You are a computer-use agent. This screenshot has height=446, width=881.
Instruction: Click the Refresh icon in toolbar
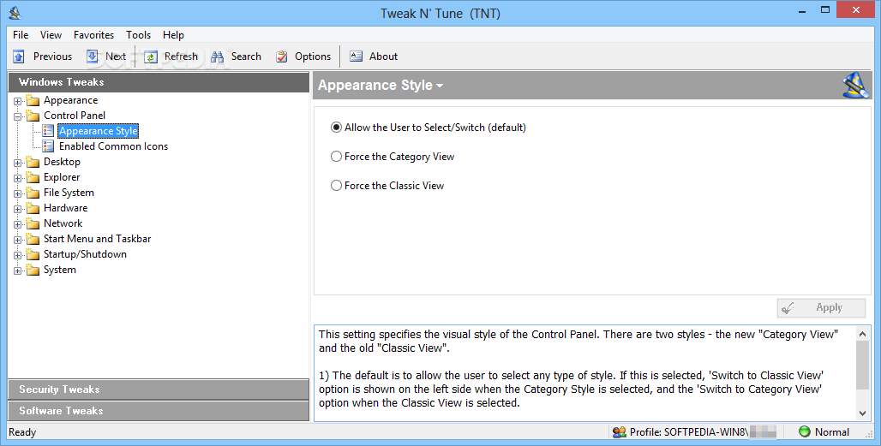[x=151, y=56]
